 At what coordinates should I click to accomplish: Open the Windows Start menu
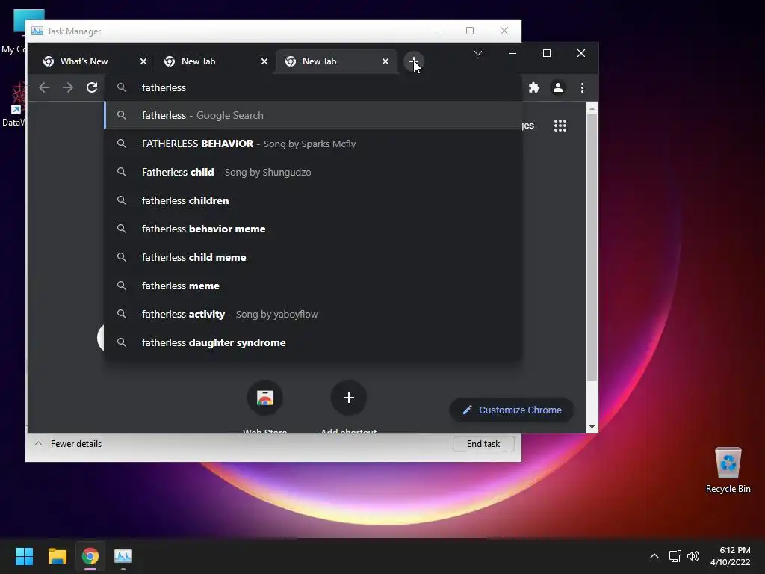click(24, 556)
